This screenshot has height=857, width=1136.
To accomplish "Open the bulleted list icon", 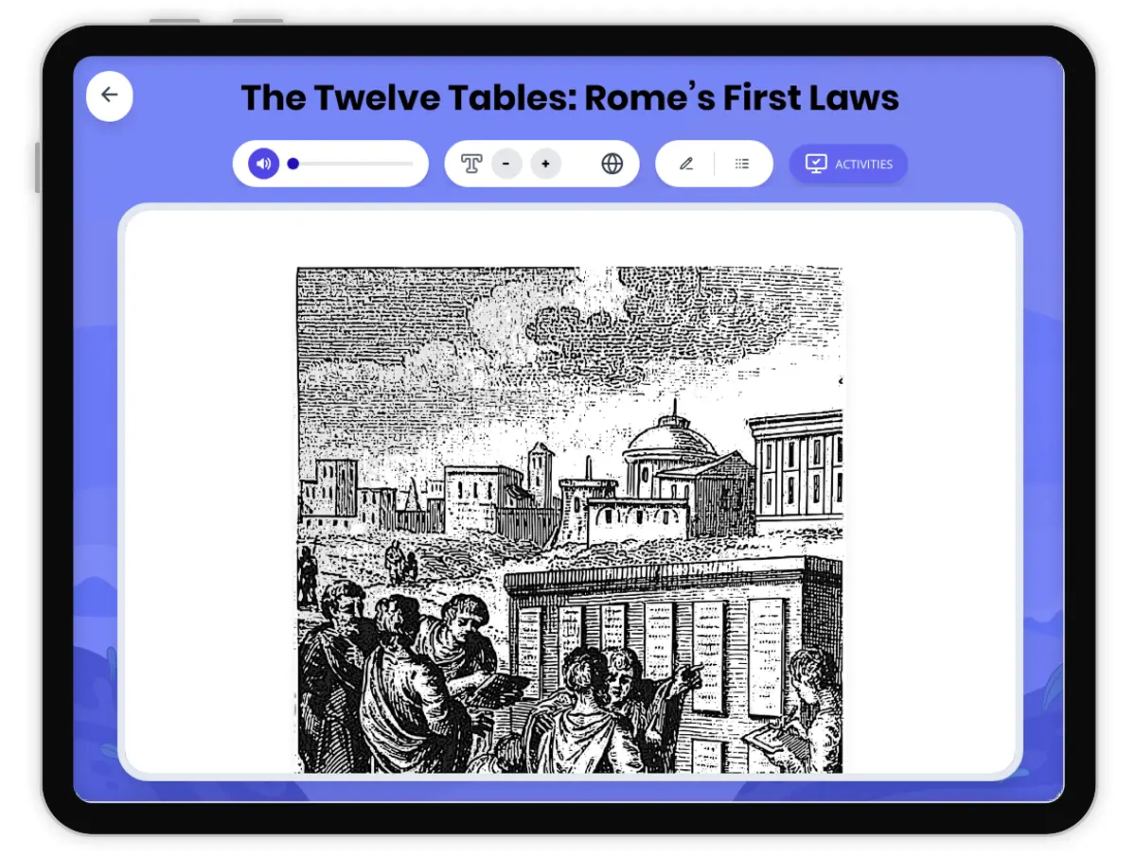I will (742, 164).
